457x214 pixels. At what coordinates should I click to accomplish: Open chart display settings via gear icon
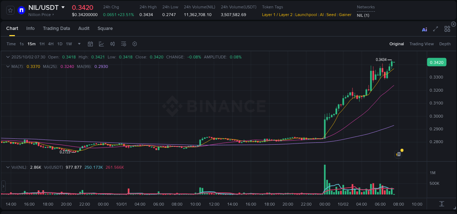(135, 44)
